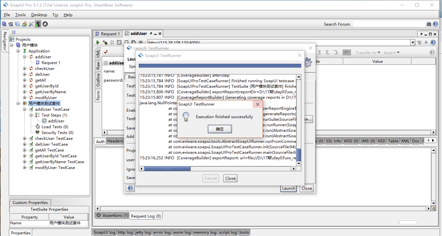Viewport: 442px width, 236px height.
Task: Open the Try menu
Action: pos(55,15)
